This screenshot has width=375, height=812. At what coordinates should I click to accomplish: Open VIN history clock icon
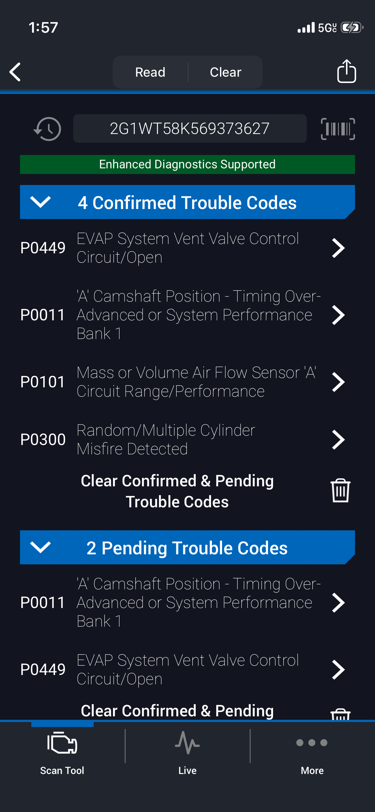pyautogui.click(x=47, y=129)
